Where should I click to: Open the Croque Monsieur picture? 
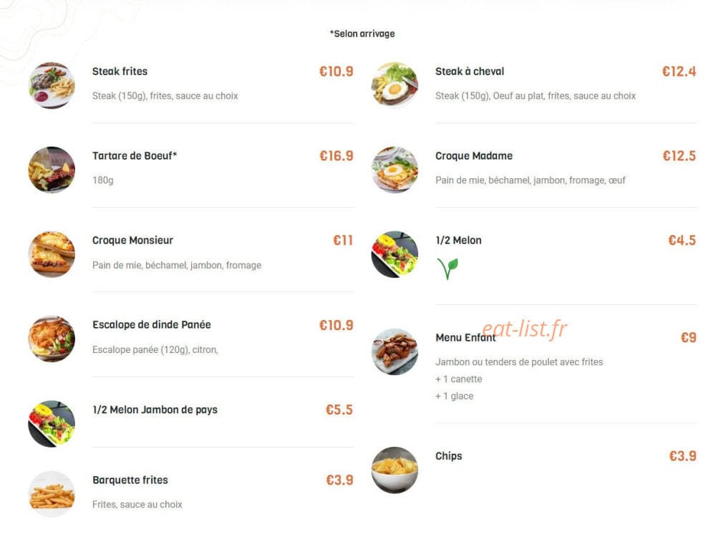(52, 254)
